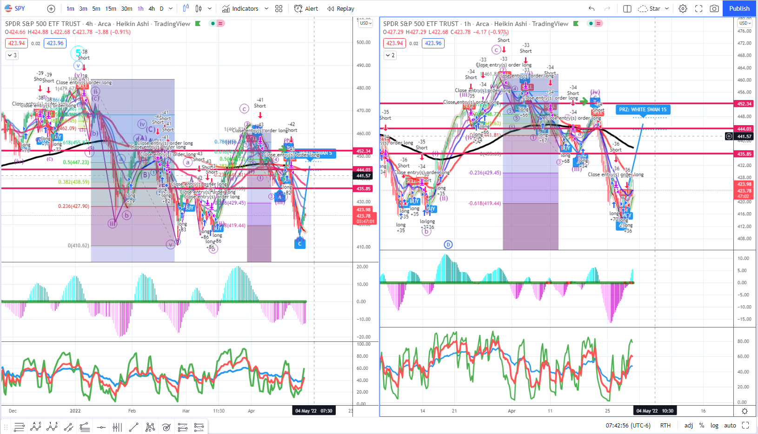Open the Star layout cloud menu
The height and width of the screenshot is (434, 758).
click(649, 8)
